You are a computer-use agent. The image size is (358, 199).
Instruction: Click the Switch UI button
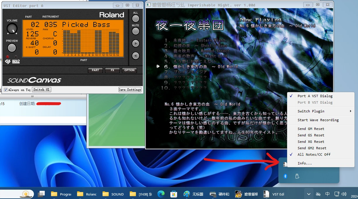pos(41,90)
